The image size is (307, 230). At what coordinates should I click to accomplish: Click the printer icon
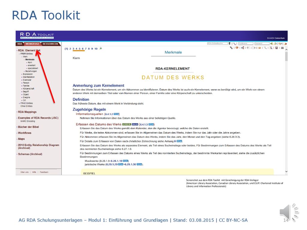(x=282, y=48)
